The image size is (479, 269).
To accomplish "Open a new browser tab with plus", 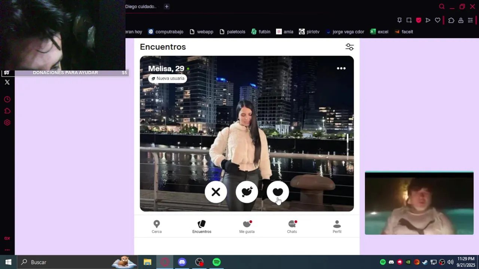I will pyautogui.click(x=167, y=6).
